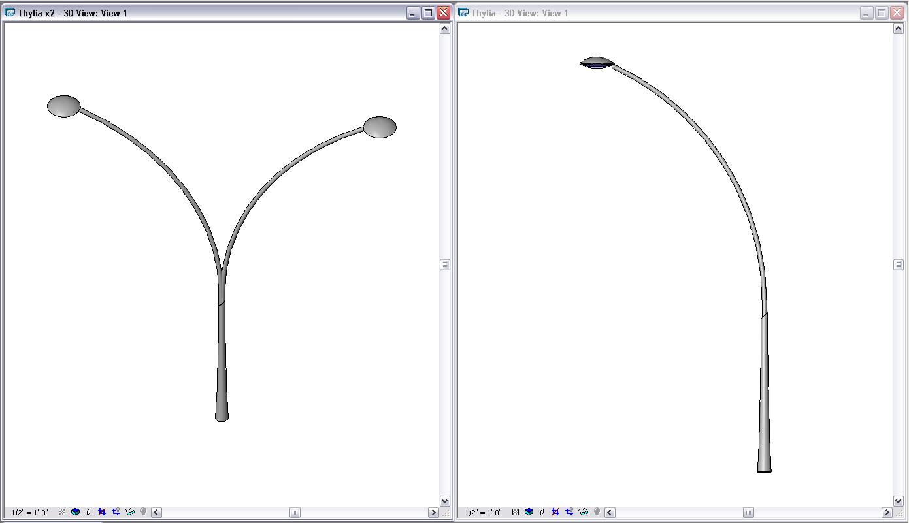
Task: Toggle crop view in Thylia window
Action: tap(555, 513)
